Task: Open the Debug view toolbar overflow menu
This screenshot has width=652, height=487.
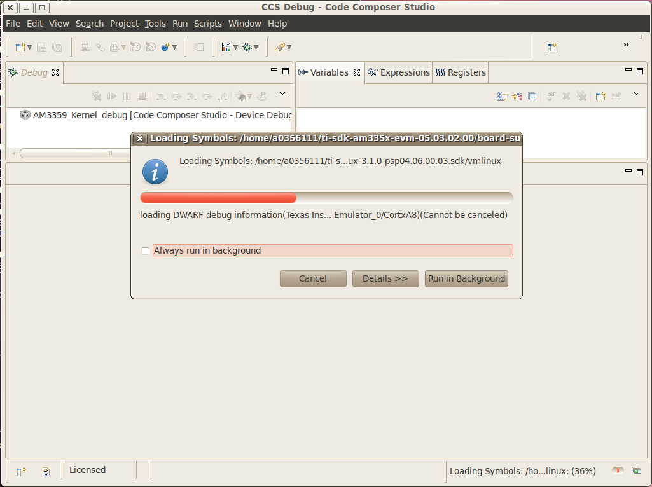Action: click(x=282, y=94)
